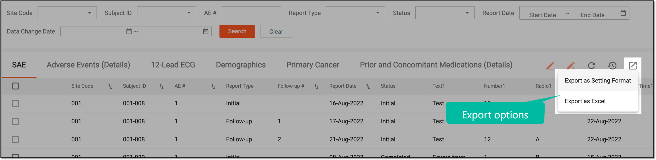Open Report Date calendar icon
The image size is (656, 160).
tap(623, 13)
